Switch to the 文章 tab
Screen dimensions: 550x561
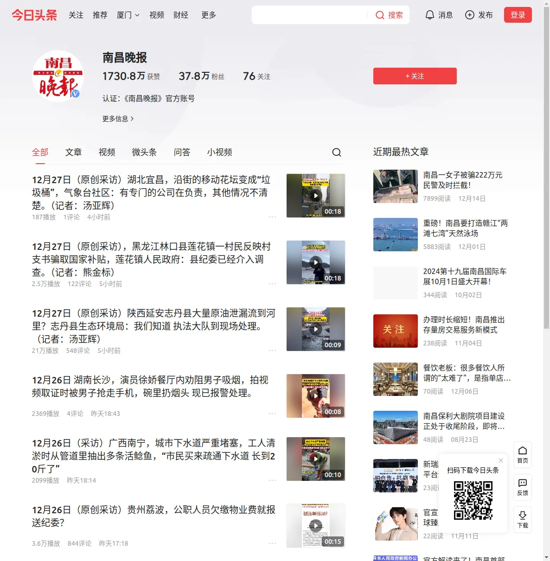[73, 152]
